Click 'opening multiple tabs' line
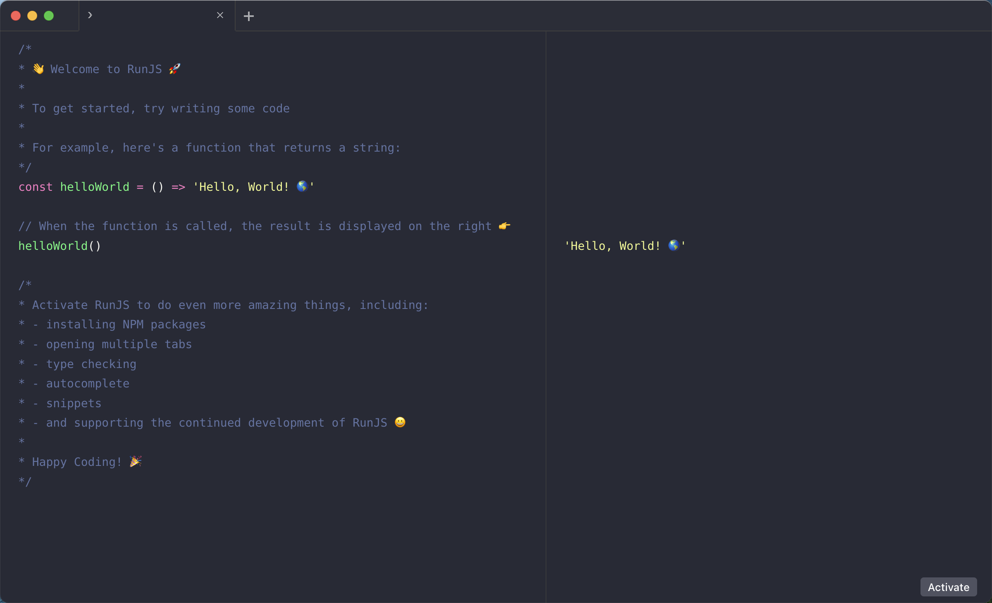The height and width of the screenshot is (603, 992). coord(105,344)
